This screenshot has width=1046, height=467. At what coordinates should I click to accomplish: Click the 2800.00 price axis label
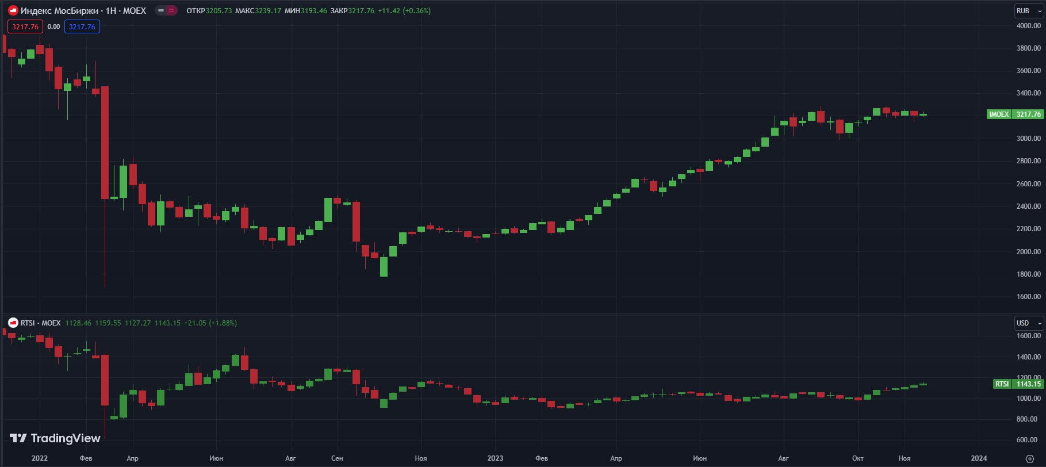[1028, 160]
